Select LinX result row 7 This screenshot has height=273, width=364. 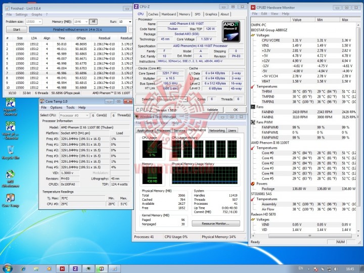[x=68, y=73]
